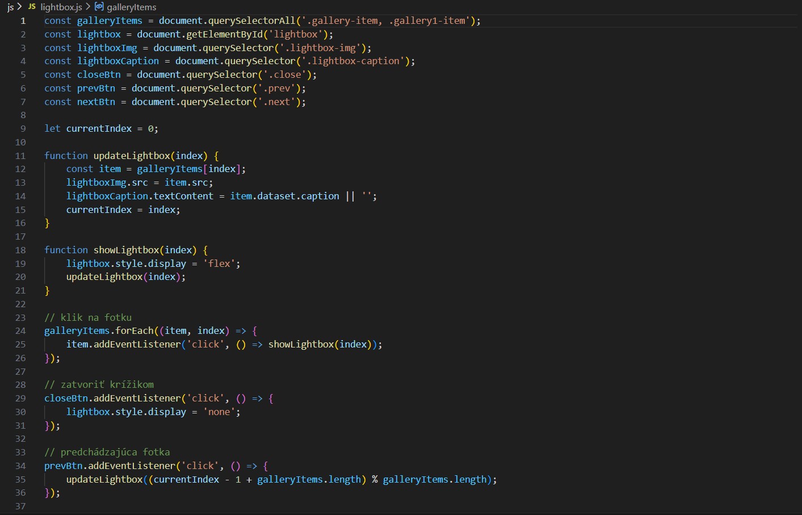
Task: Place cursor on the '// klik na fotku' comment
Action: click(88, 317)
